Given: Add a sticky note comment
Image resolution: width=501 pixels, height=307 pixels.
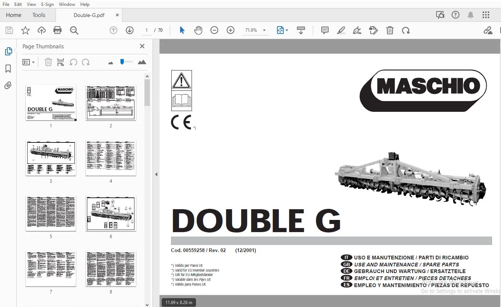Looking at the screenshot, I should 325,30.
